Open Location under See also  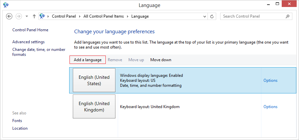20,128
